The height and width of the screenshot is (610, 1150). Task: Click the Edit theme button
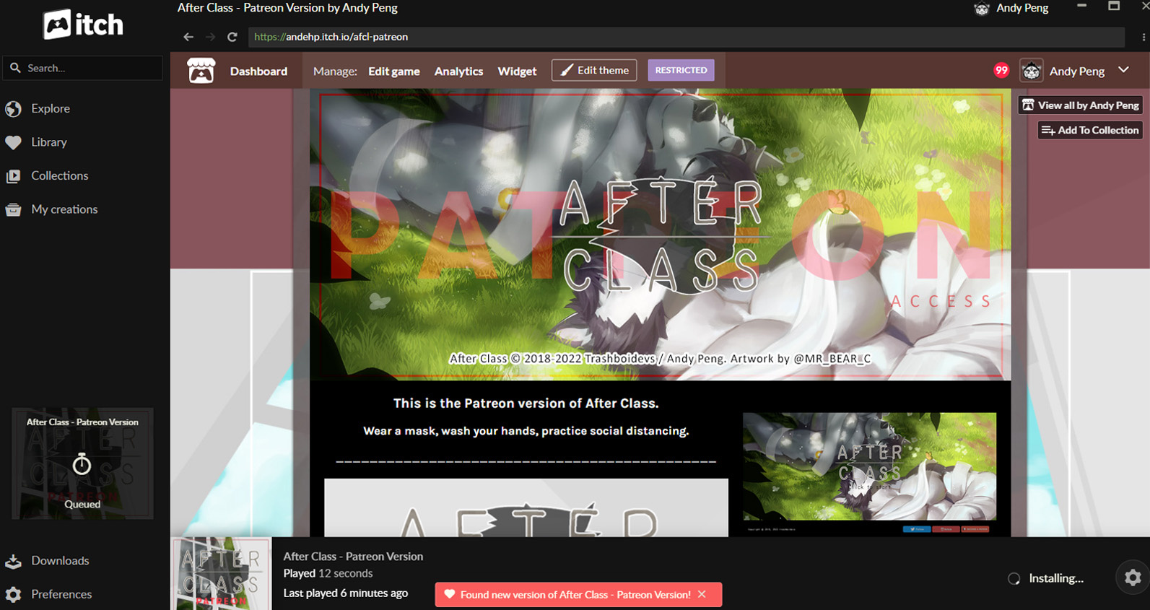(594, 70)
